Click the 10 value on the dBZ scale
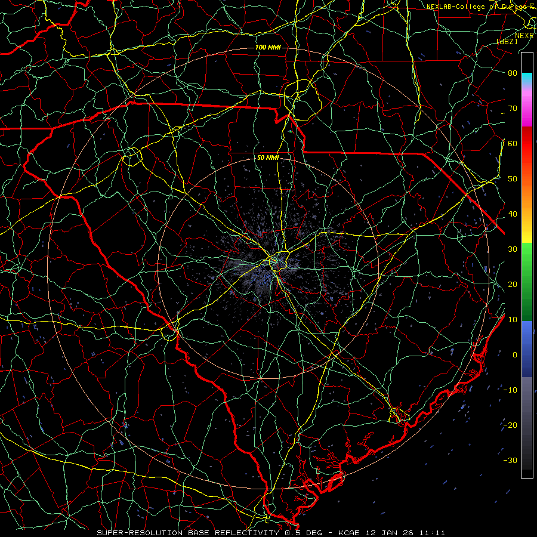Image resolution: width=537 pixels, height=537 pixels. [513, 320]
